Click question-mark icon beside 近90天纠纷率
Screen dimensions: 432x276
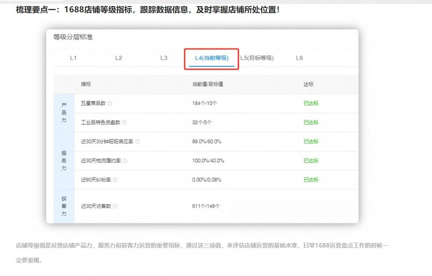click(115, 180)
